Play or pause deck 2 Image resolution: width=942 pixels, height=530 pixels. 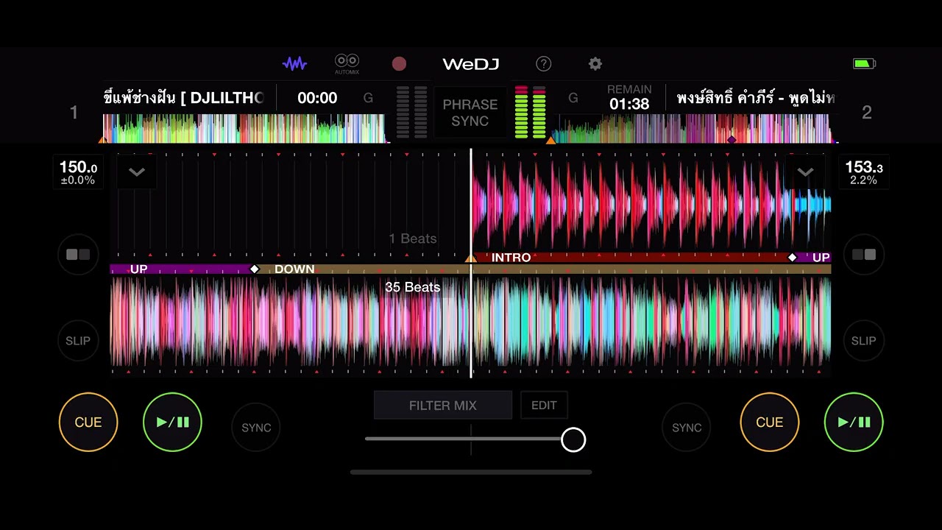point(854,423)
